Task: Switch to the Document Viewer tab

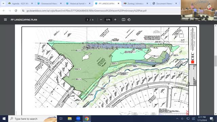Action: point(164,3)
